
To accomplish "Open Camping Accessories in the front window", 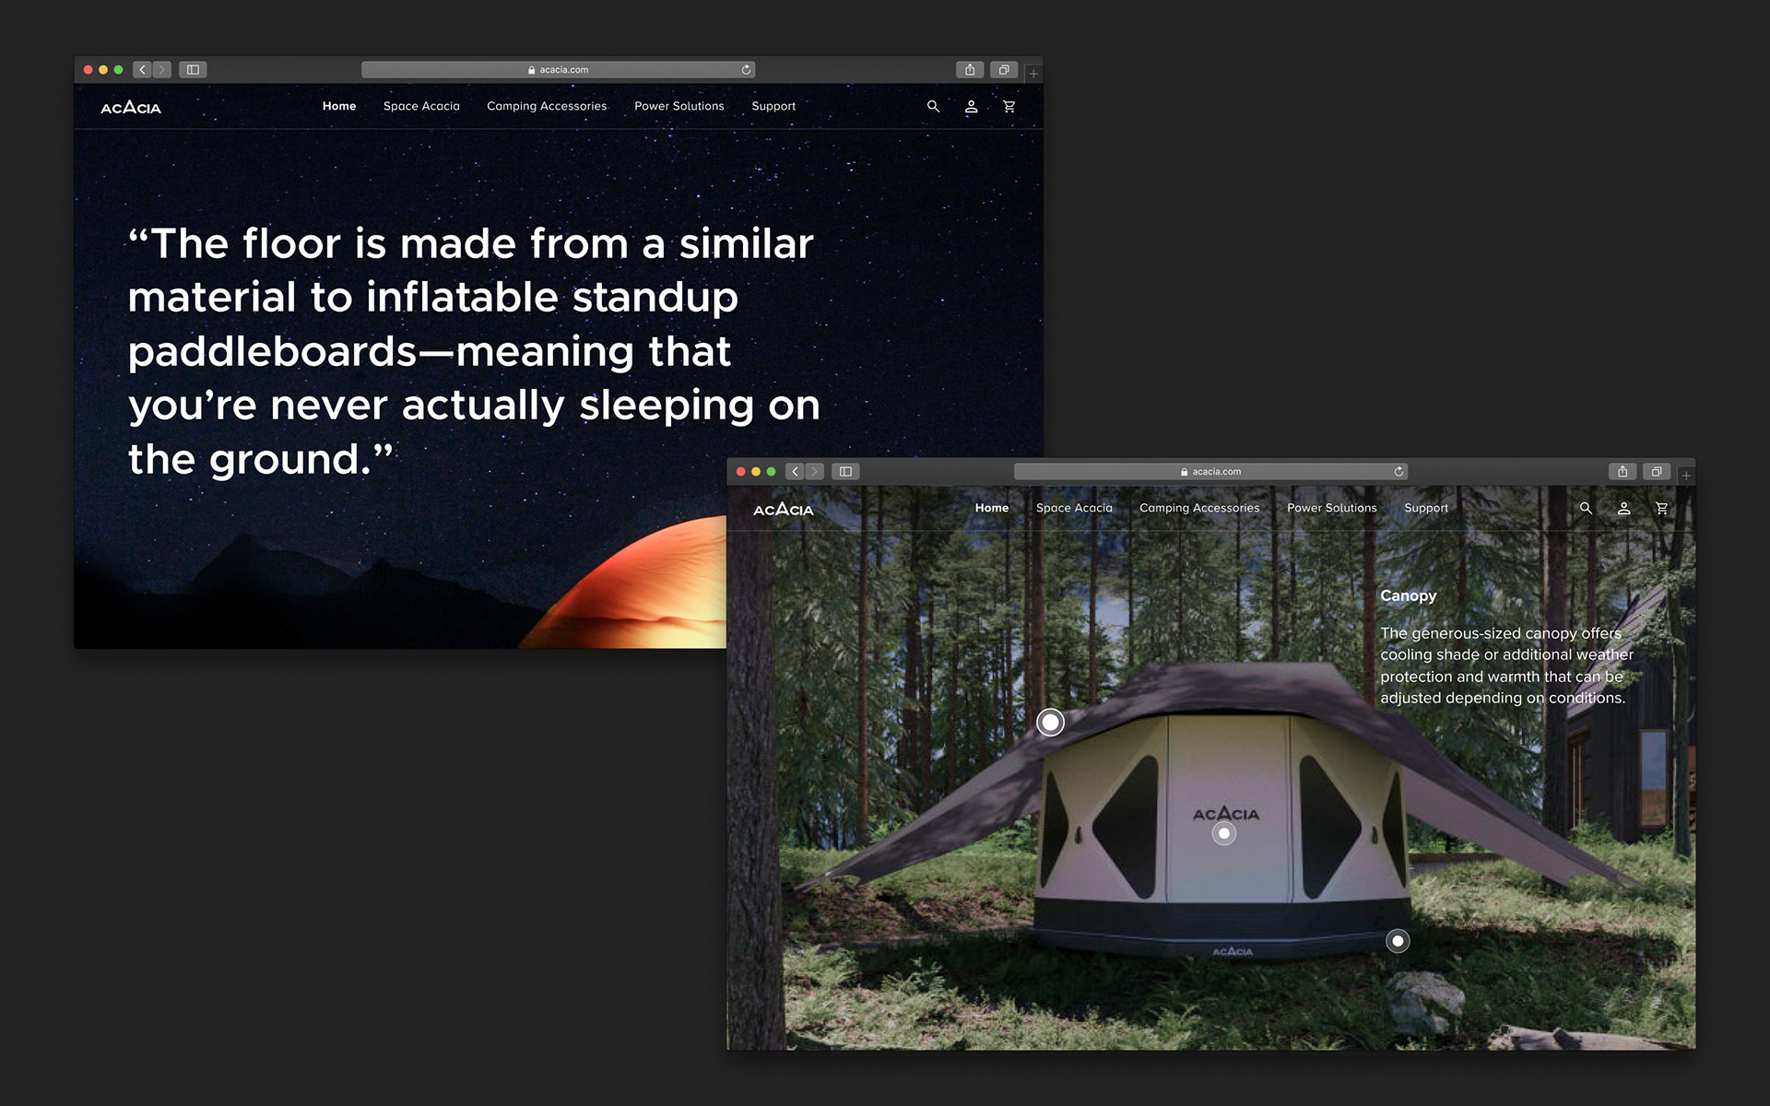I will [x=1198, y=509].
